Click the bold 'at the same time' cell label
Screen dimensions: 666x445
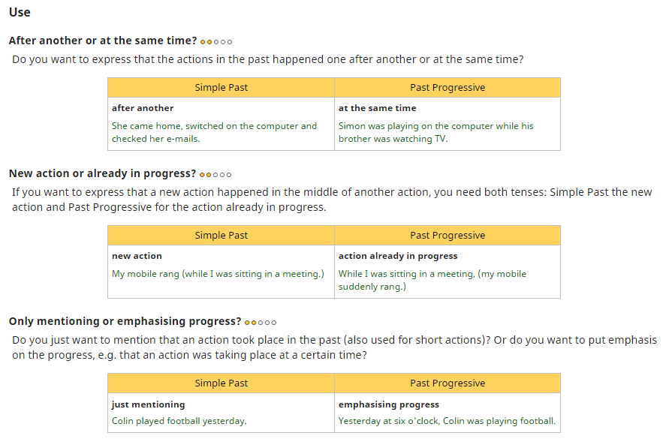coord(377,108)
